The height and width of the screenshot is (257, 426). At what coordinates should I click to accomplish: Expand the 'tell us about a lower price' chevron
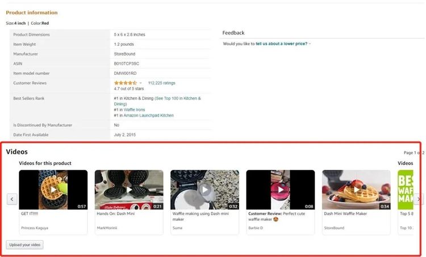[310, 44]
